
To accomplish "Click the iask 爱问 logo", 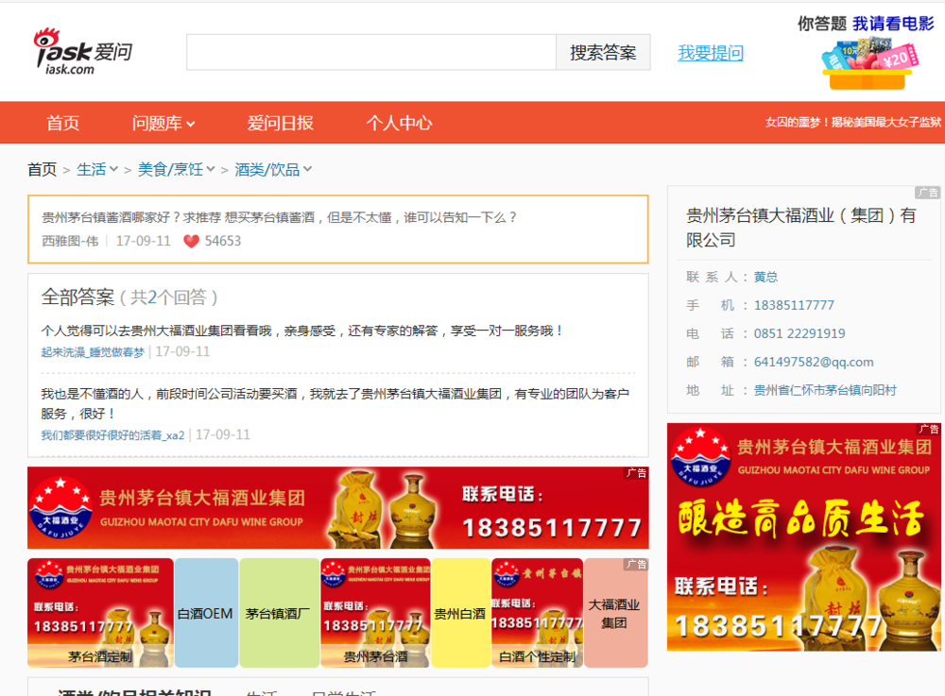I will pyautogui.click(x=82, y=52).
